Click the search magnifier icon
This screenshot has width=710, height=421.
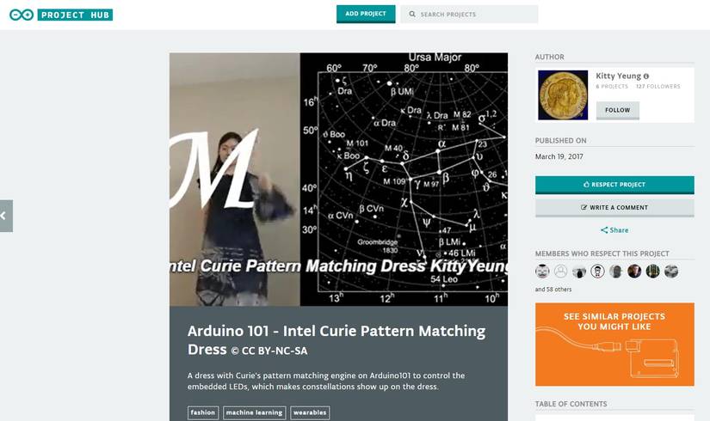pos(412,15)
